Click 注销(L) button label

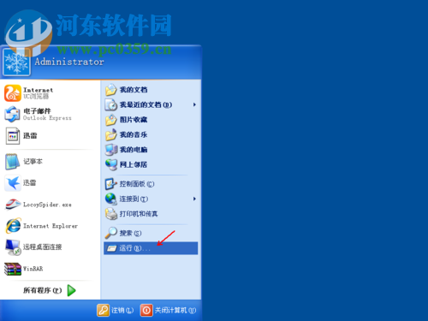pyautogui.click(x=122, y=310)
